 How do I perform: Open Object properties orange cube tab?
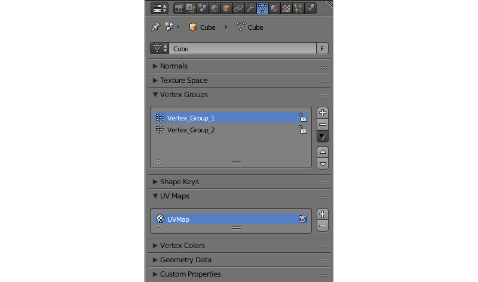226,8
